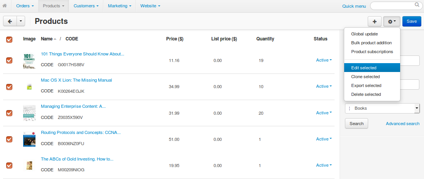Viewport: 424px width, 179px height.
Task: Focus the top-bar search input
Action: [395, 6]
